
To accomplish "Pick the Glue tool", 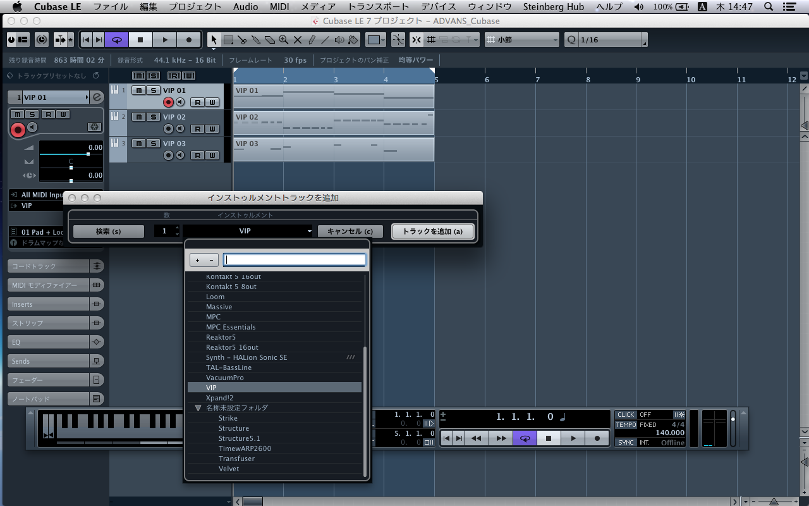I will 256,40.
